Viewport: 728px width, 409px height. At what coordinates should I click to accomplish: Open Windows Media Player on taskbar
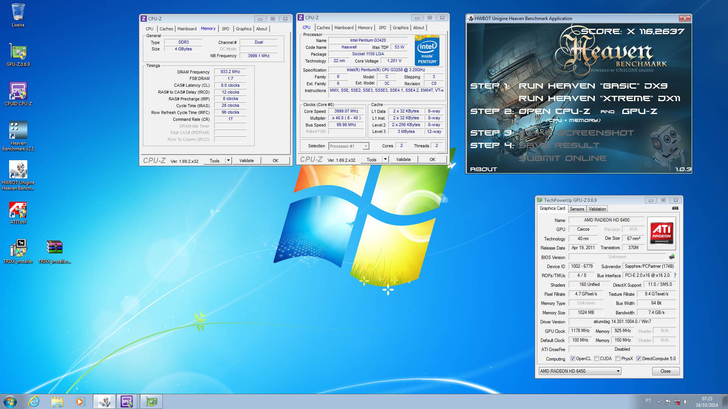pos(80,401)
